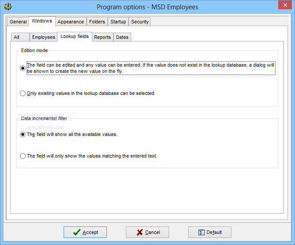Screen dimensions: 295x245
Task: Select the Employees sub-tab
Action: (43, 37)
